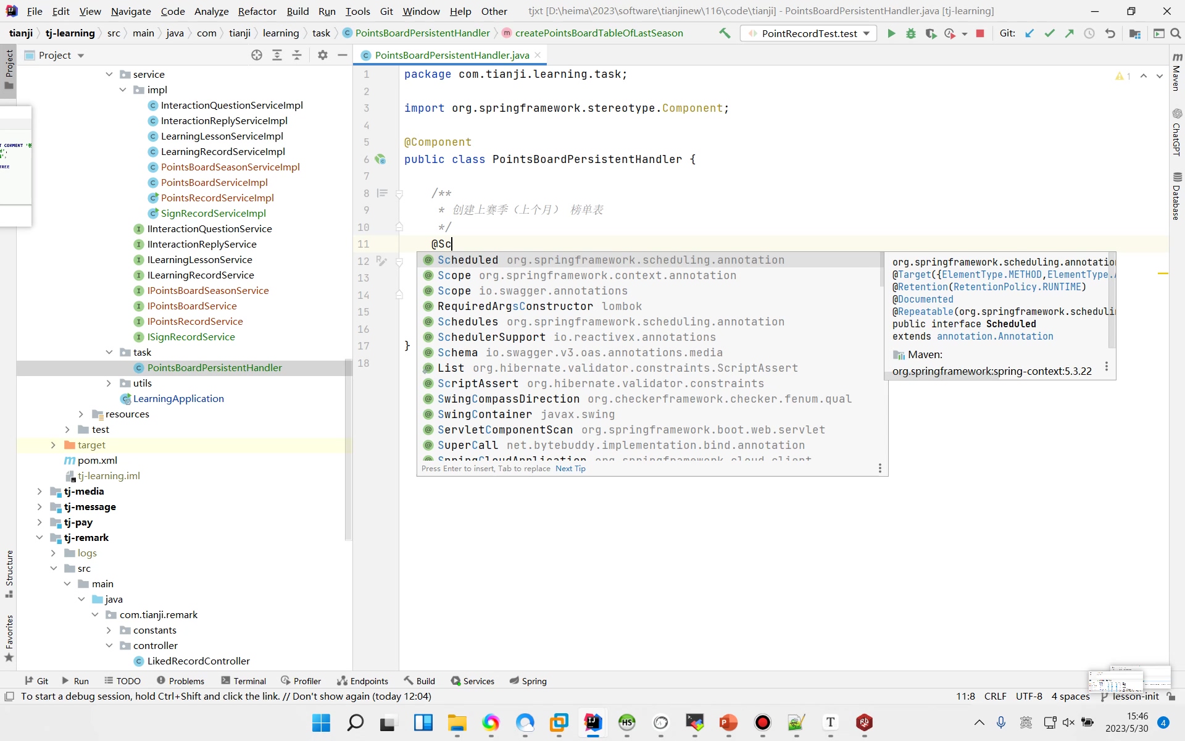
Task: Toggle the Maven tool window
Action: point(1177,72)
